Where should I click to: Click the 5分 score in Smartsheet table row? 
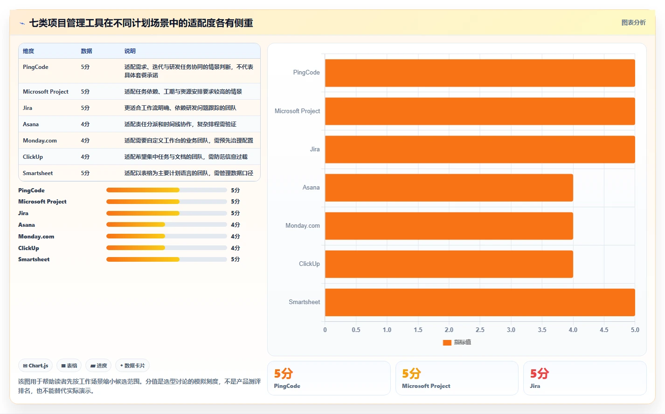click(85, 173)
